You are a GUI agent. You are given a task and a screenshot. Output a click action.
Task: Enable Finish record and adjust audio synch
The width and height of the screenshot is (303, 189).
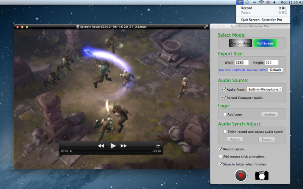225,132
